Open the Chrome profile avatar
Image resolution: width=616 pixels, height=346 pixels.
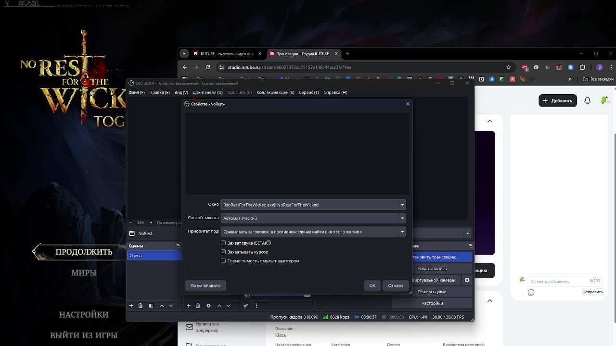pos(600,67)
